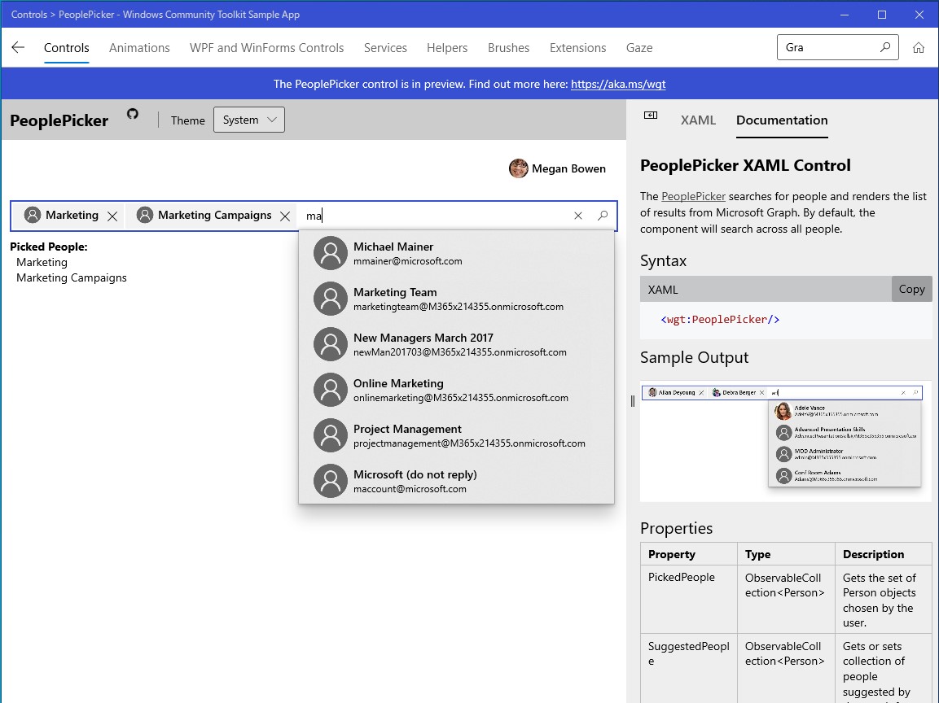Click the Online Marketing avatar icon
939x703 pixels.
(x=331, y=390)
